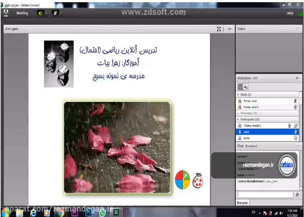Select the Everyone chat tab
Screen dimensions: 304x217
click(242, 203)
